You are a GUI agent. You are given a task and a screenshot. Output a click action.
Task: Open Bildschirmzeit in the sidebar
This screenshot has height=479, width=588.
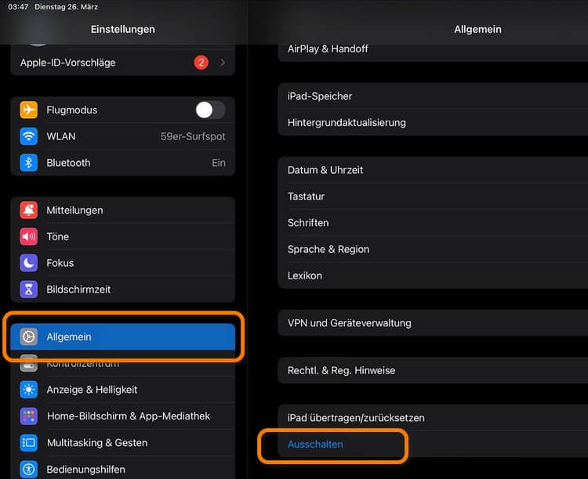(x=123, y=290)
